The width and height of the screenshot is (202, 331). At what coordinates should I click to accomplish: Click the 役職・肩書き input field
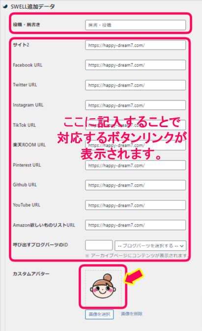(136, 25)
